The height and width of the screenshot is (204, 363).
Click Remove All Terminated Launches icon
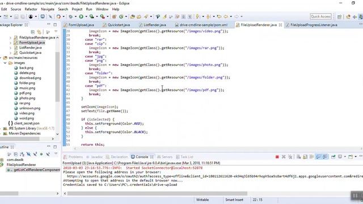pos(290,157)
